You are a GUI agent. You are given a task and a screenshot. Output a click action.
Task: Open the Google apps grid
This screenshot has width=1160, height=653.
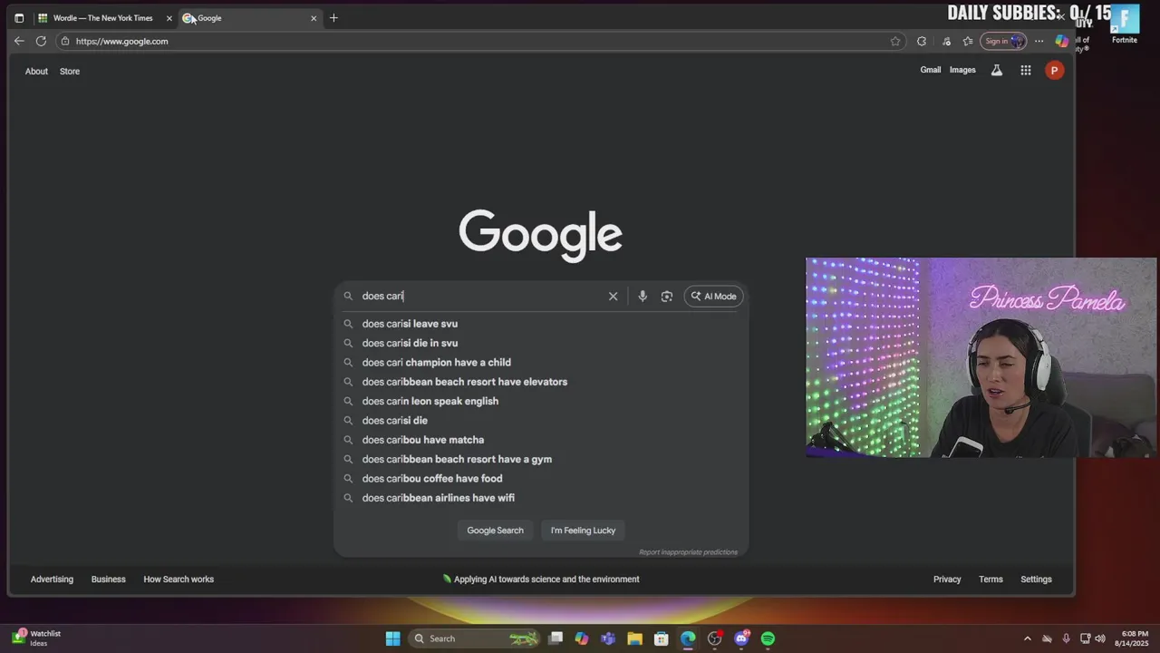(x=1026, y=70)
